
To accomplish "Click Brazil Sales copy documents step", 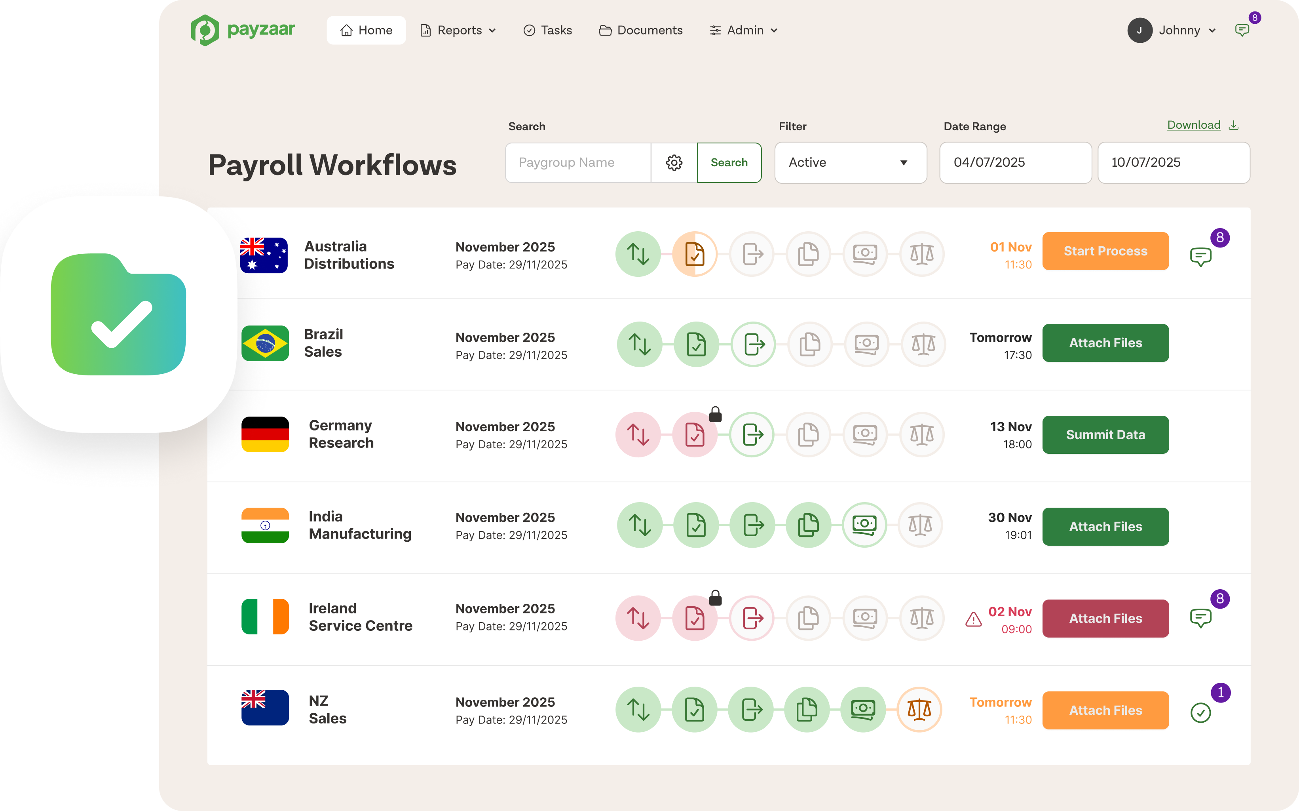I will [809, 344].
